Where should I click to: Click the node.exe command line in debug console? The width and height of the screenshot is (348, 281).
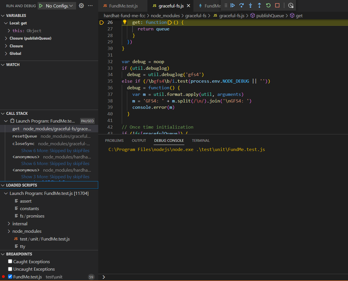coord(187,149)
